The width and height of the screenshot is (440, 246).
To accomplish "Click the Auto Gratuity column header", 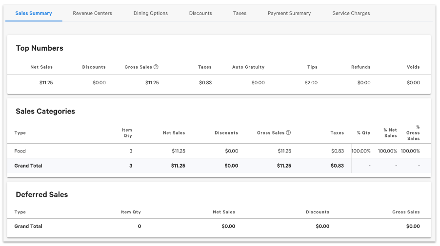I will pyautogui.click(x=248, y=67).
